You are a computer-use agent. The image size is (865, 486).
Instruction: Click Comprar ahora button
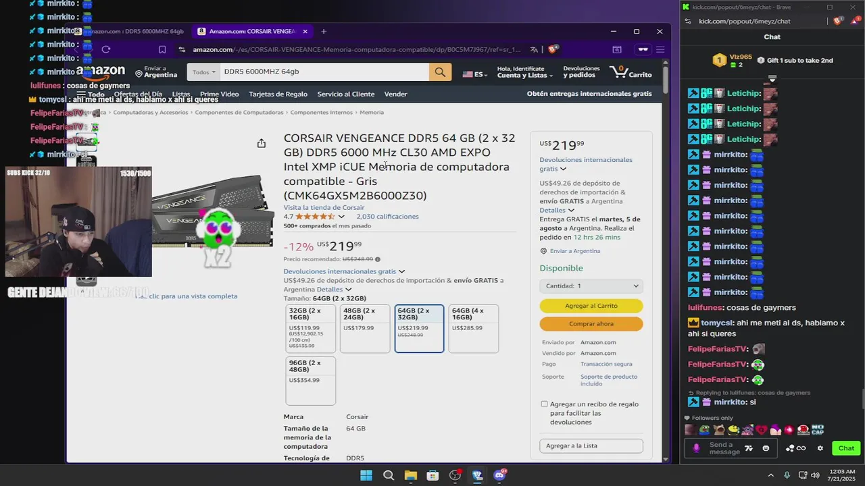591,324
